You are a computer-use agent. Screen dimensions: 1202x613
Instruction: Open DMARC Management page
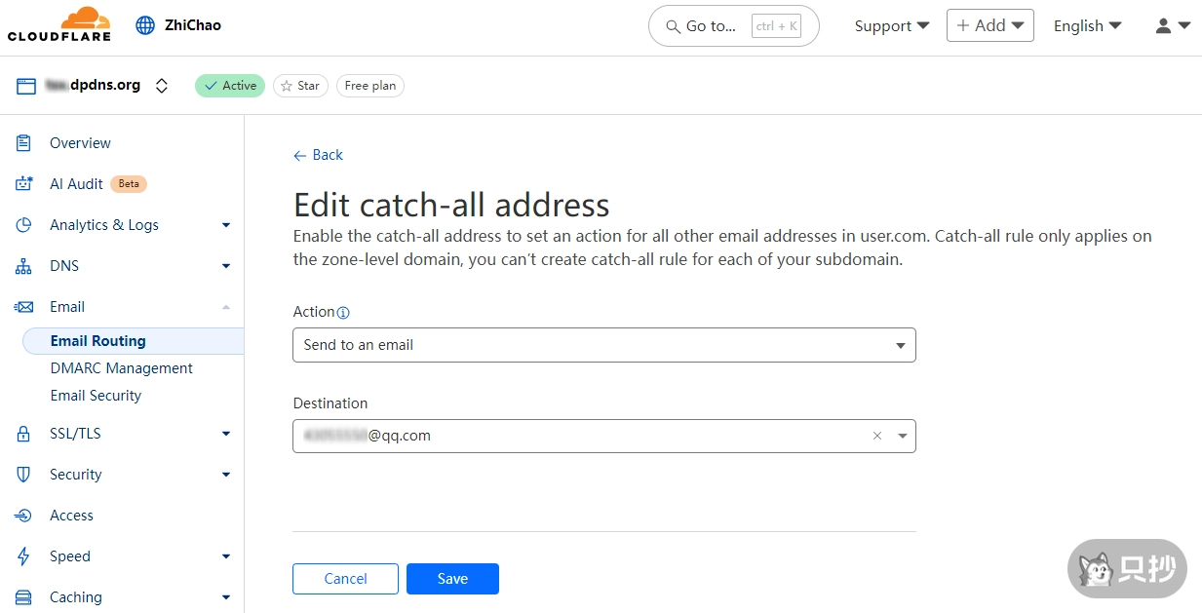(x=122, y=368)
